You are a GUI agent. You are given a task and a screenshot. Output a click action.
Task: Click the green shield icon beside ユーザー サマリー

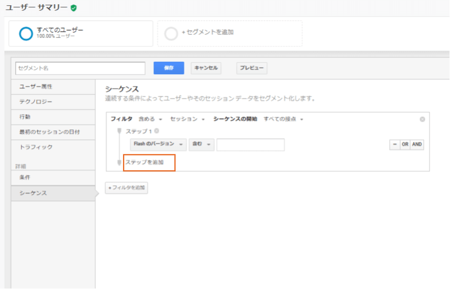(73, 8)
